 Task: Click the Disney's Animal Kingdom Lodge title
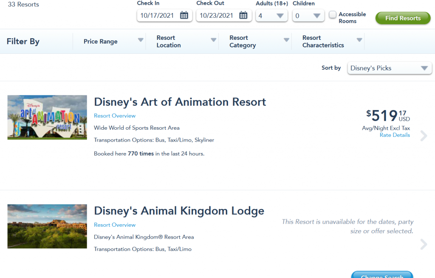(179, 211)
